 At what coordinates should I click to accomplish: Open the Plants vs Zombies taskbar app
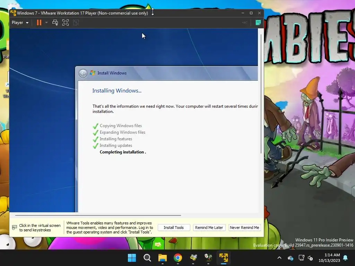[x=208, y=258]
